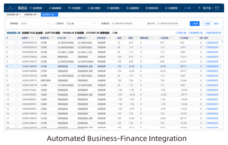The width and height of the screenshot is (228, 145).
Task: Open the filter icon on 作业大类 column
Action: pos(70,38)
